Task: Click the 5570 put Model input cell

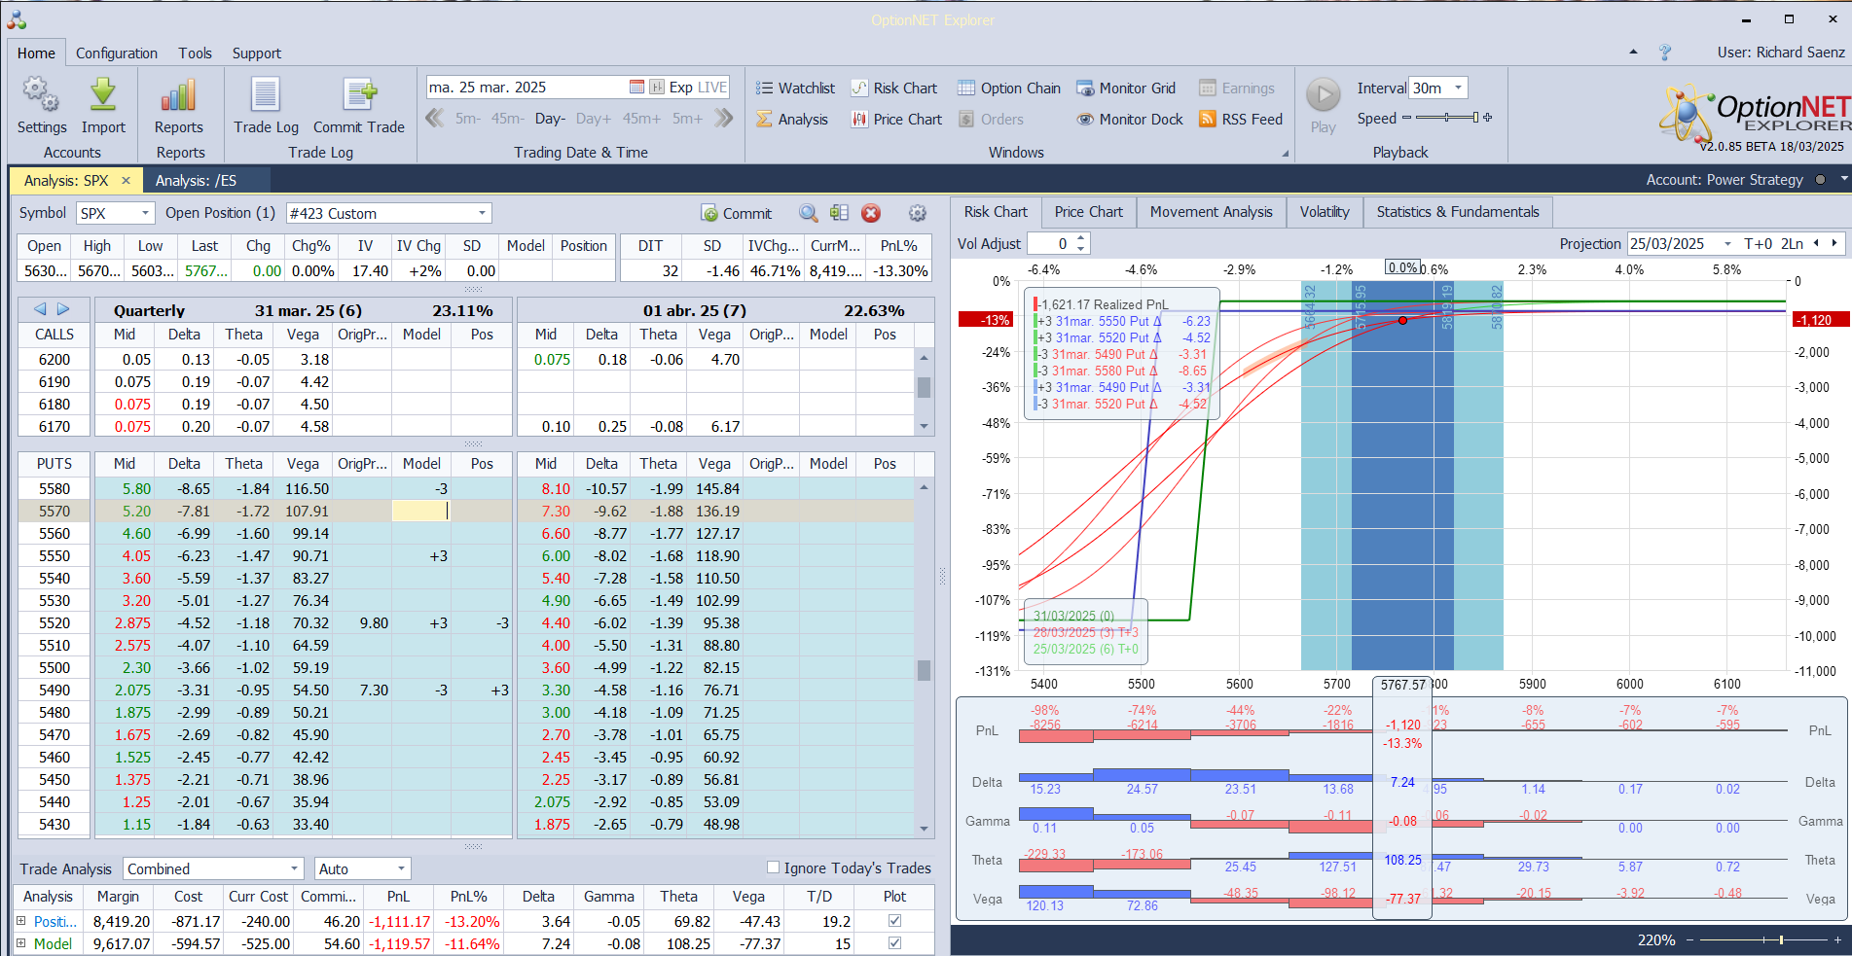Action: [421, 511]
